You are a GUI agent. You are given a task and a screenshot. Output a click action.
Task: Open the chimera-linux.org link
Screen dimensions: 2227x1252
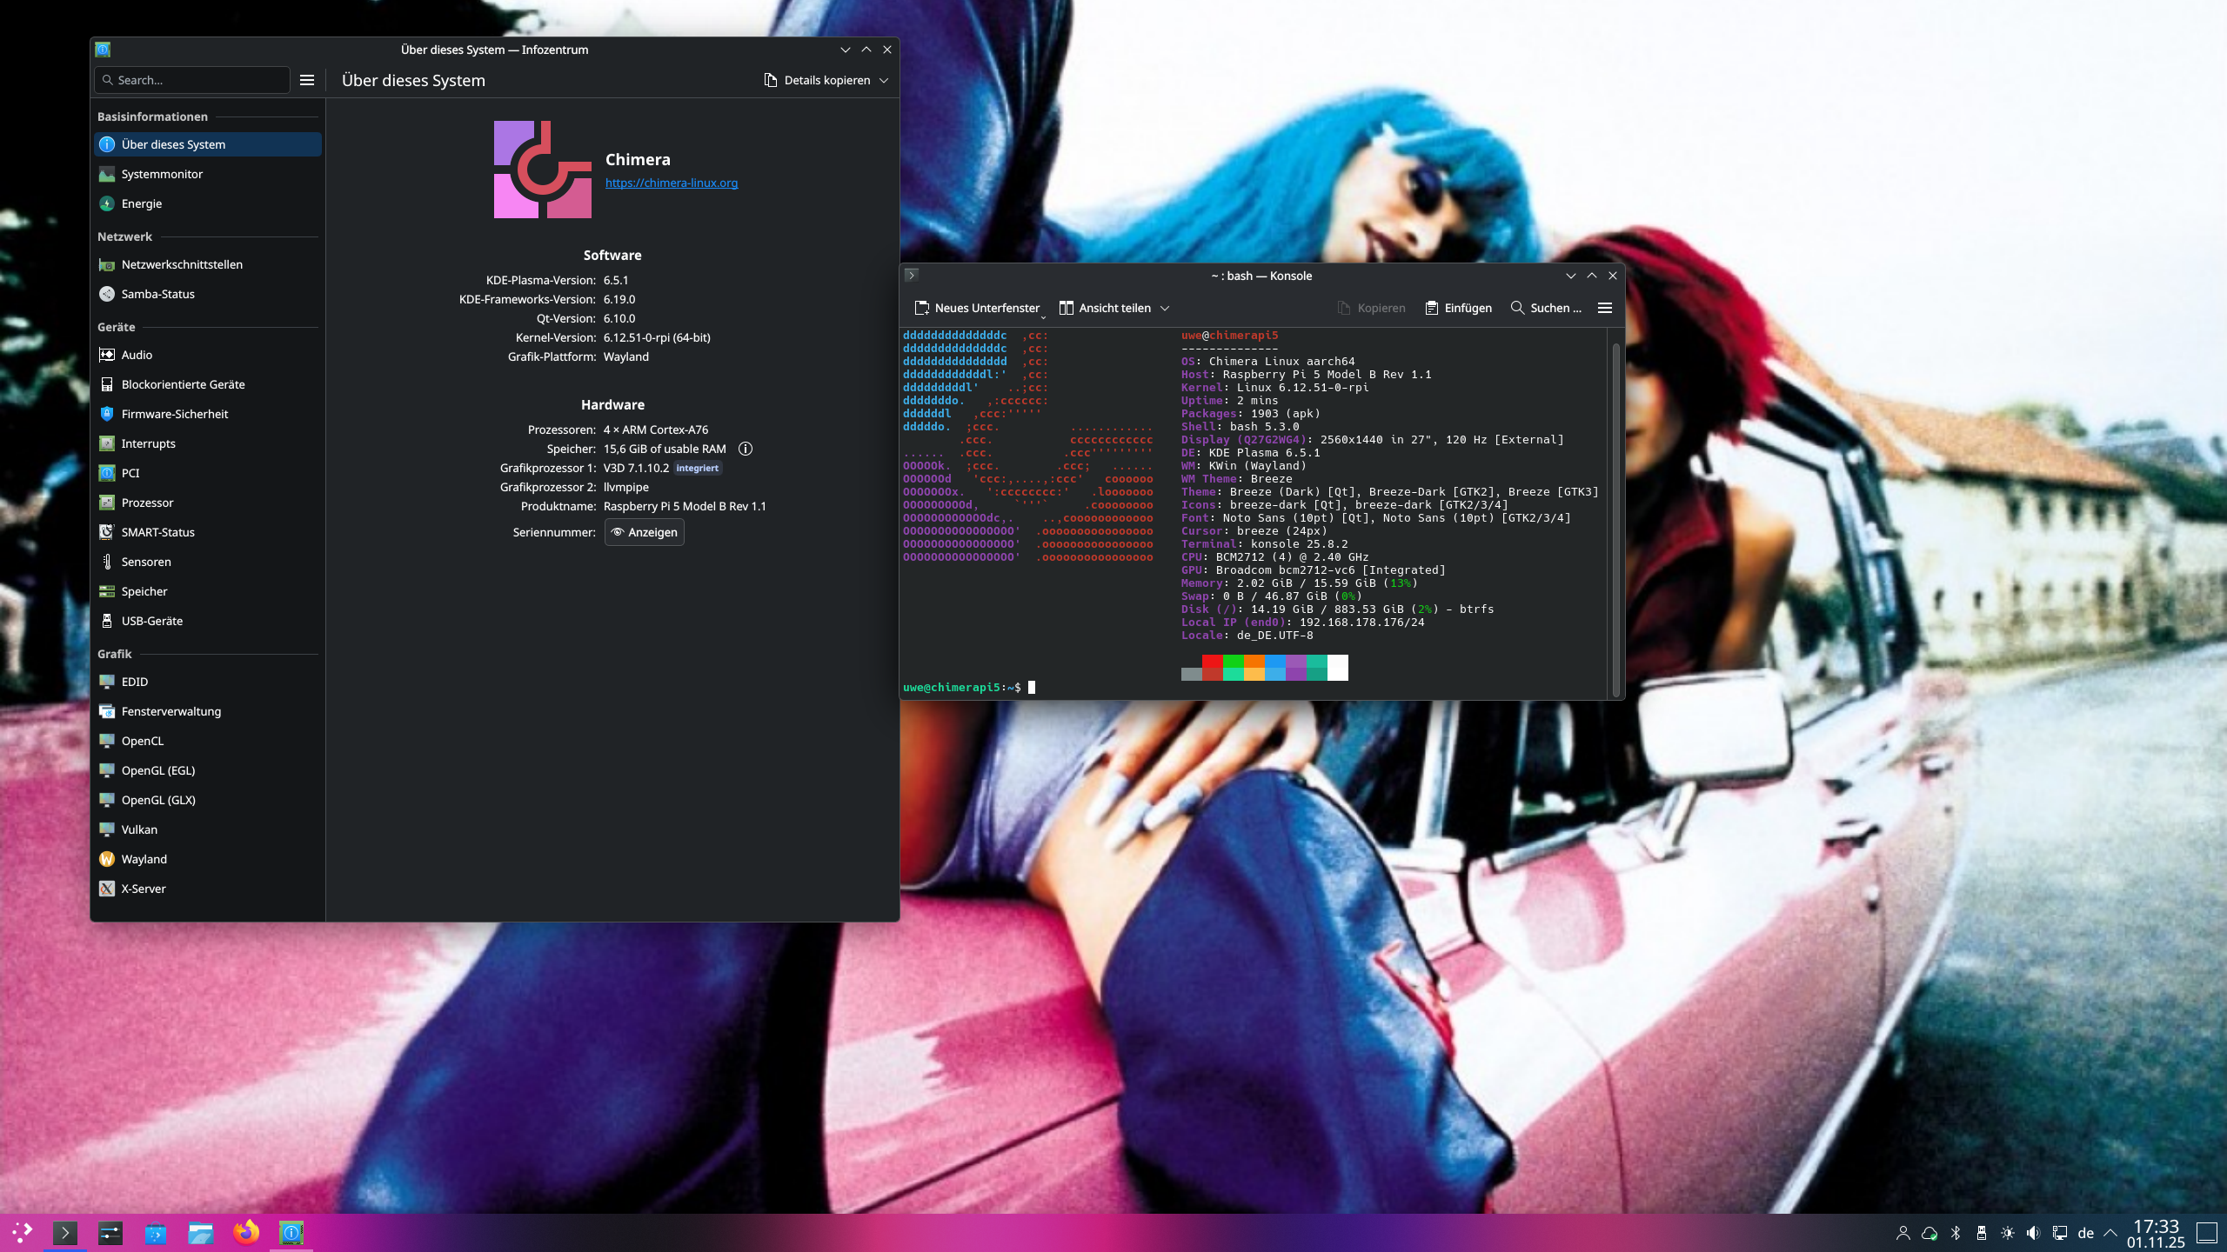click(671, 183)
